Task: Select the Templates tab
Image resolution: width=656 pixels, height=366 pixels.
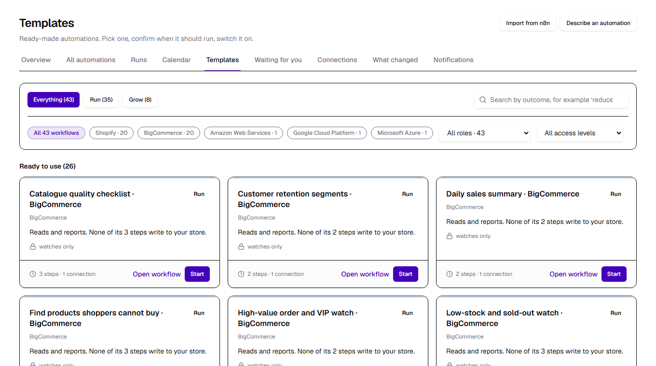Action: click(223, 60)
